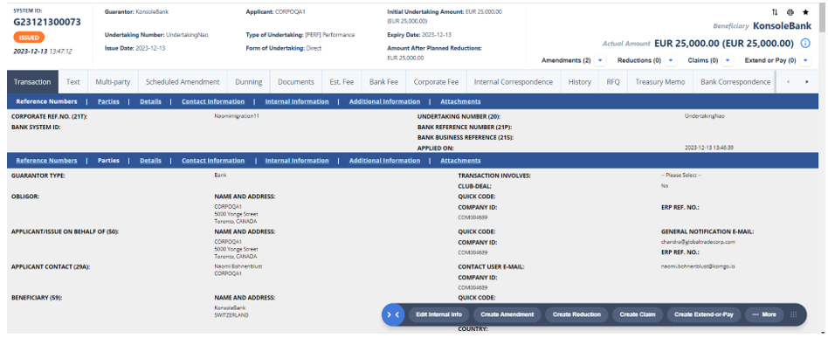The image size is (828, 338).
Task: Select applicant contact Naomi Bohnenblust
Action: point(238,266)
